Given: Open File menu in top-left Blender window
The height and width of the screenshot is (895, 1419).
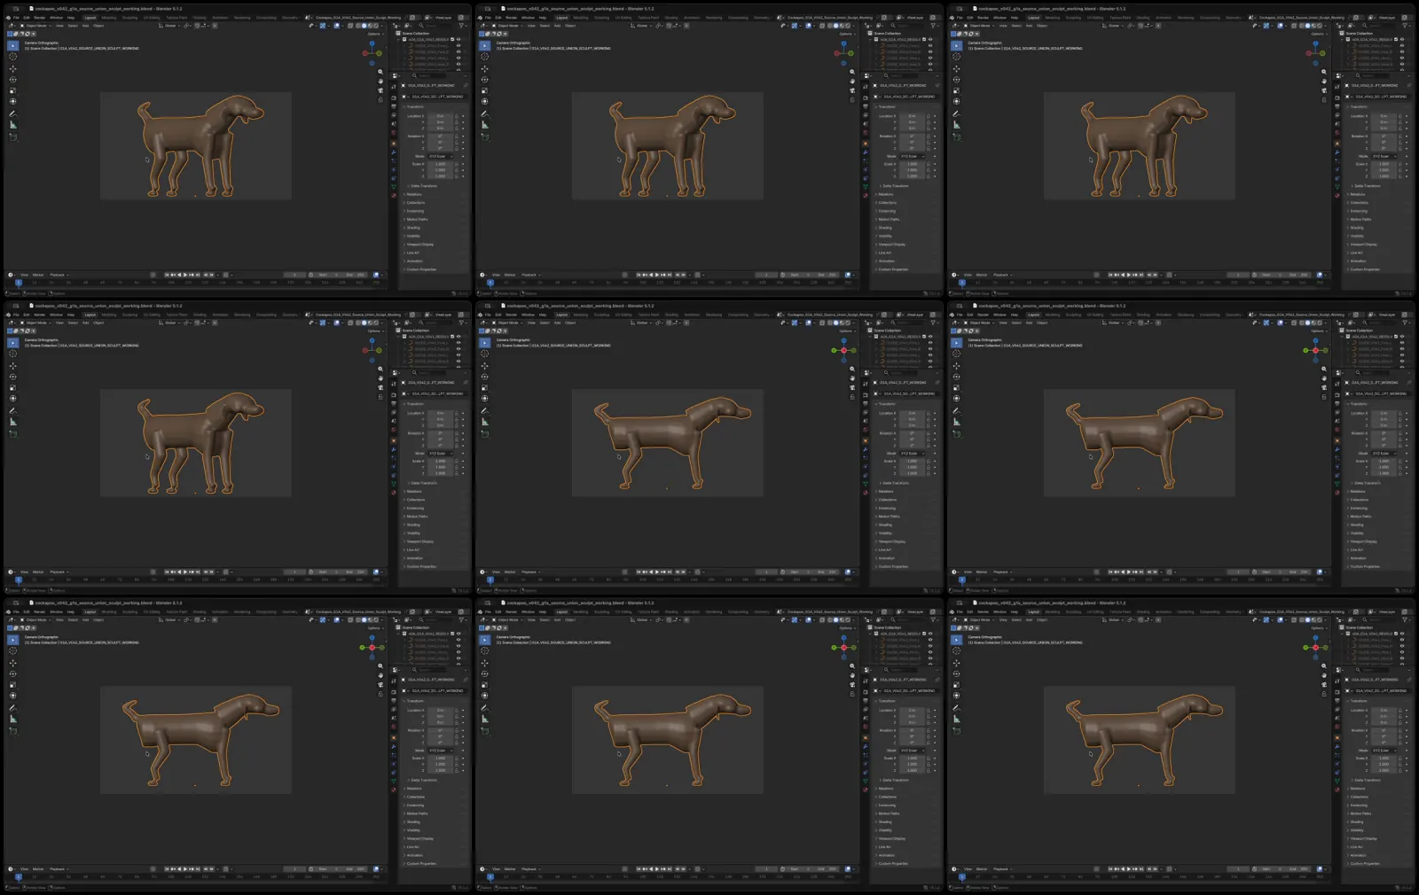Looking at the screenshot, I should click(16, 18).
